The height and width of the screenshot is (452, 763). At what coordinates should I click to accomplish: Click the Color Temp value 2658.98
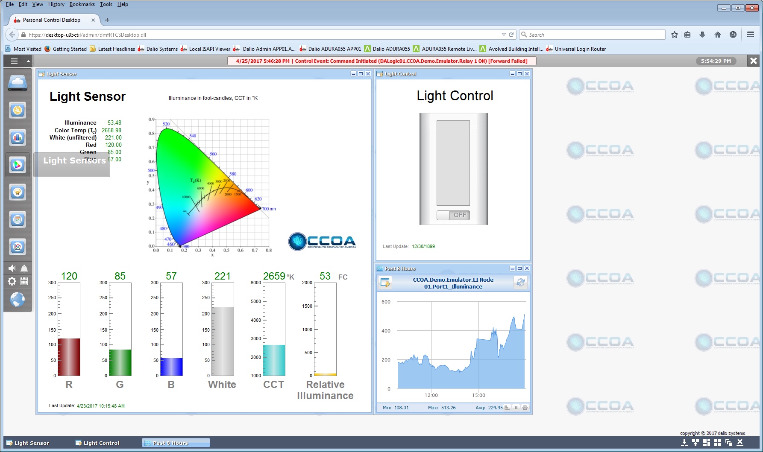(111, 131)
